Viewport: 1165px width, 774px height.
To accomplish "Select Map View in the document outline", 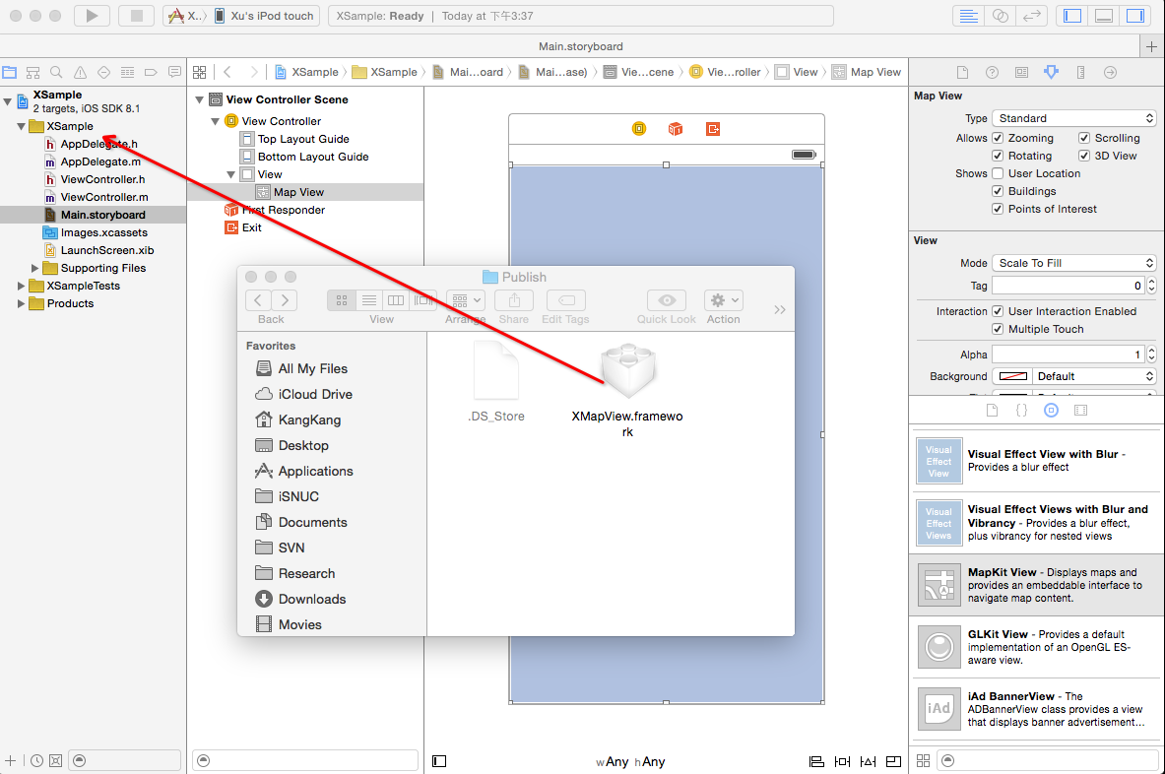I will (298, 192).
